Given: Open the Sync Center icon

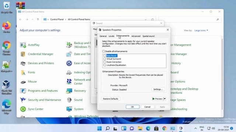Looking at the screenshot, I should 23,109.
